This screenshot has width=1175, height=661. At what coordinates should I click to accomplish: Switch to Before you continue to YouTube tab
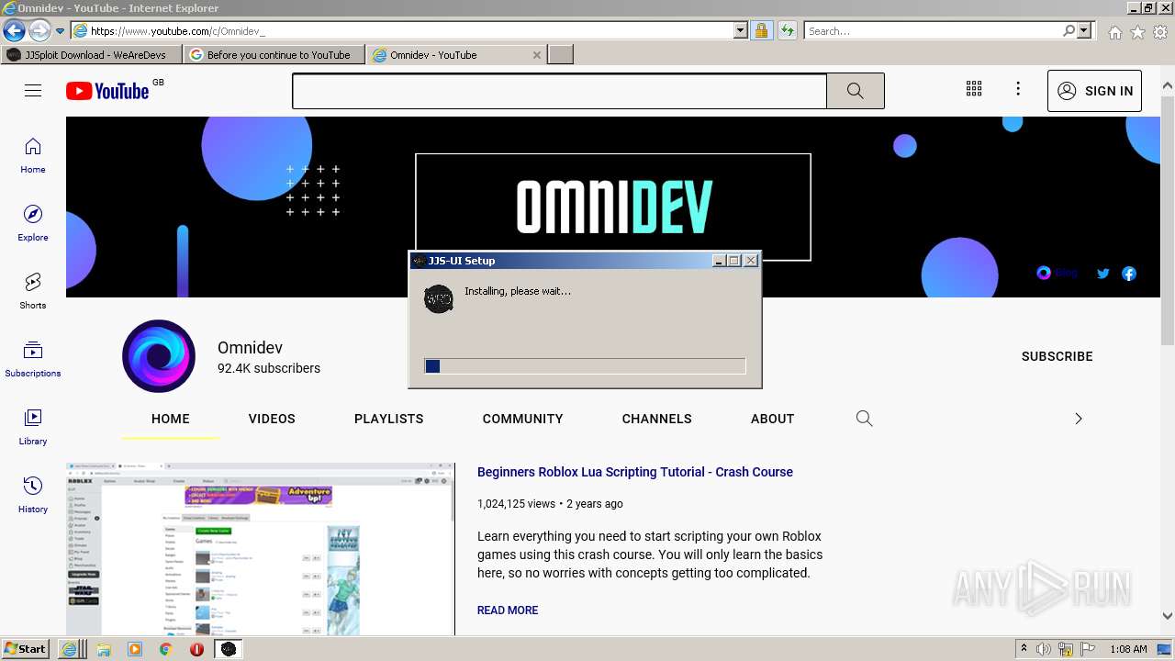(274, 55)
